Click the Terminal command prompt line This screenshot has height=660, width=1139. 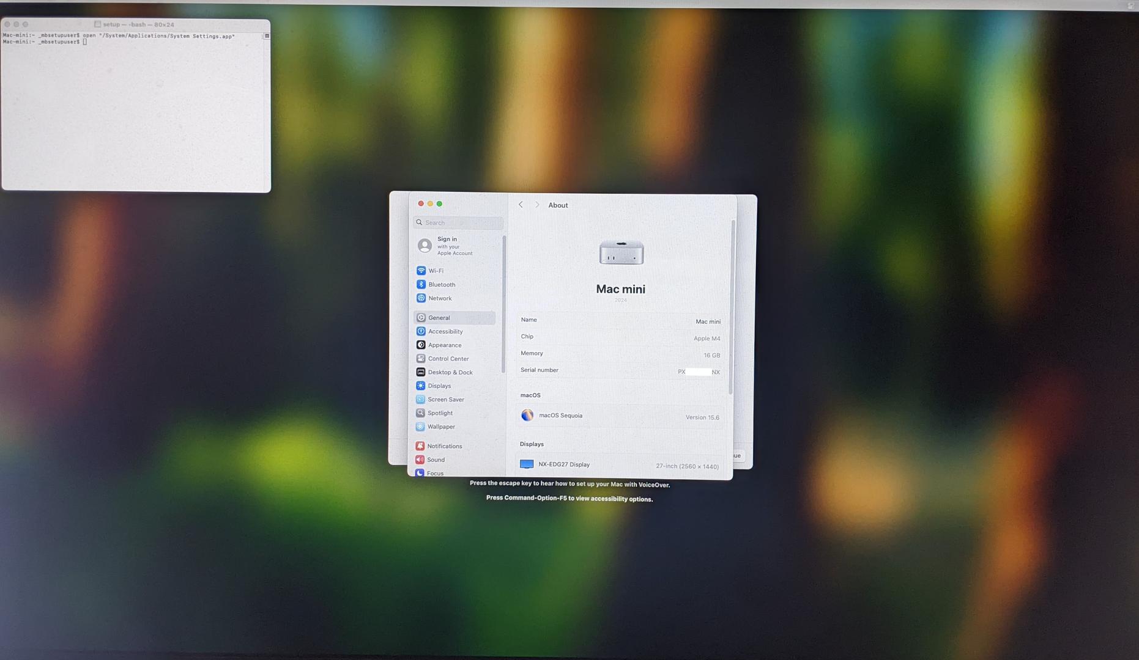45,42
